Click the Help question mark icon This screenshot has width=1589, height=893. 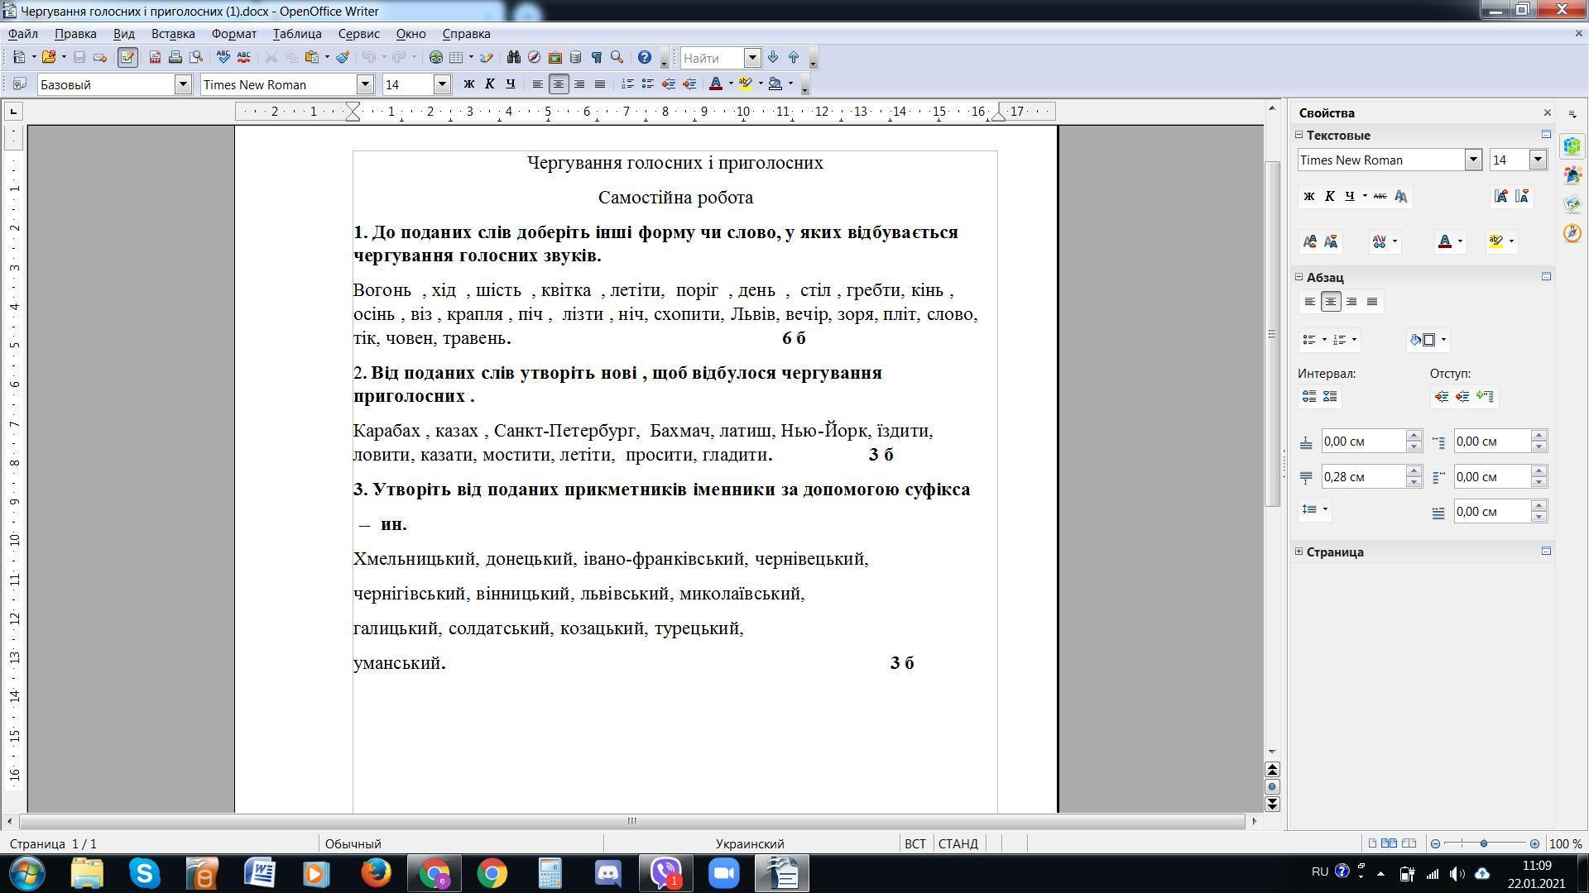click(x=644, y=57)
